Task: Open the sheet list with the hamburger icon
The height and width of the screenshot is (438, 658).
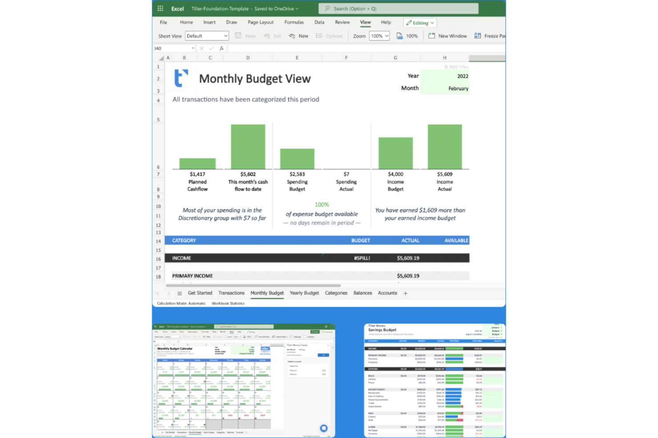Action: [x=179, y=293]
